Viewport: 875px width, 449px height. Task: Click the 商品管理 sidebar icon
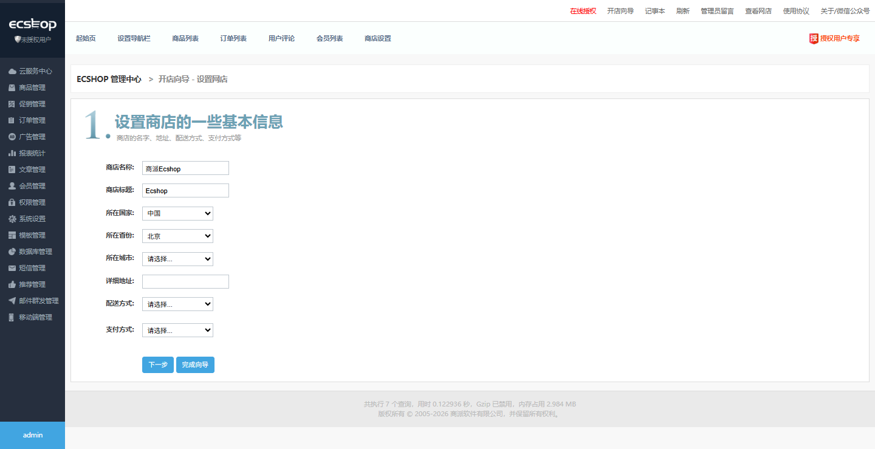(12, 87)
